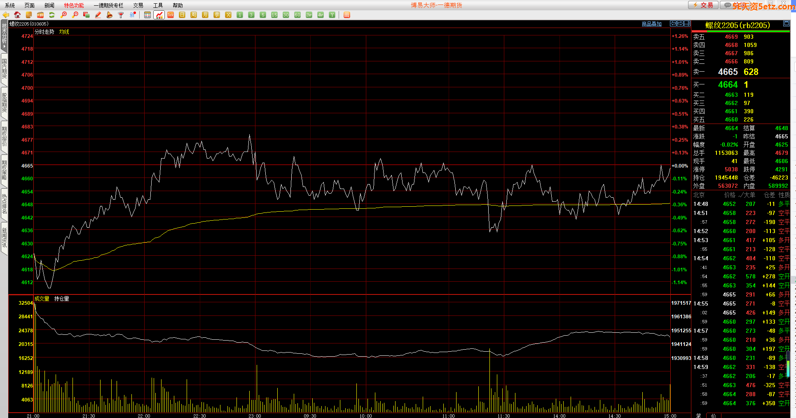This screenshot has width=796, height=418.
Task: Click the red-green buy/sell ratio bar
Action: pos(740,31)
